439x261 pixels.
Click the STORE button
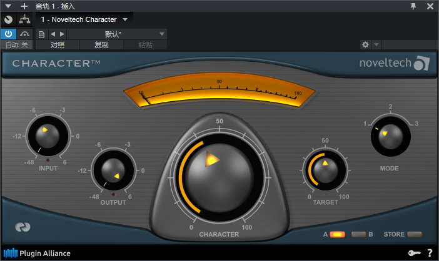(415, 234)
